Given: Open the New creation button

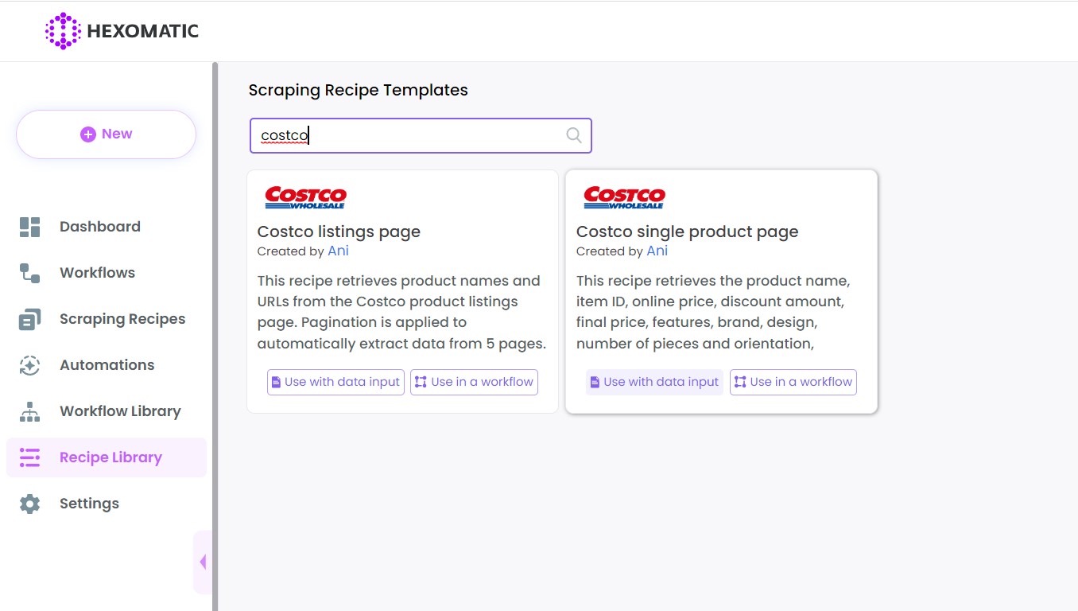Looking at the screenshot, I should pyautogui.click(x=106, y=134).
